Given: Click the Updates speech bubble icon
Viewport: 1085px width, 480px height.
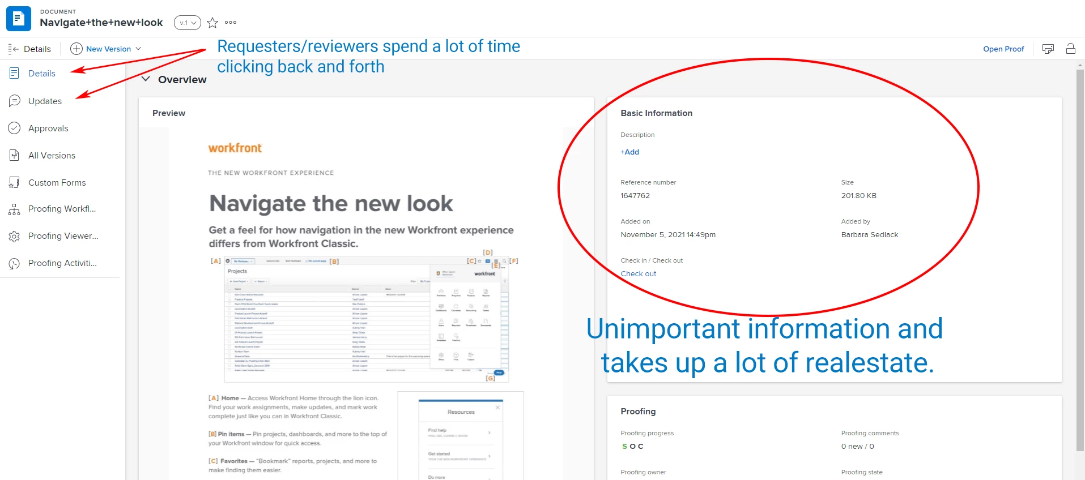Looking at the screenshot, I should [14, 101].
